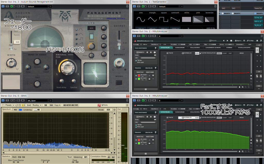Click the SPAN undo/reset arrow icon

point(16,105)
